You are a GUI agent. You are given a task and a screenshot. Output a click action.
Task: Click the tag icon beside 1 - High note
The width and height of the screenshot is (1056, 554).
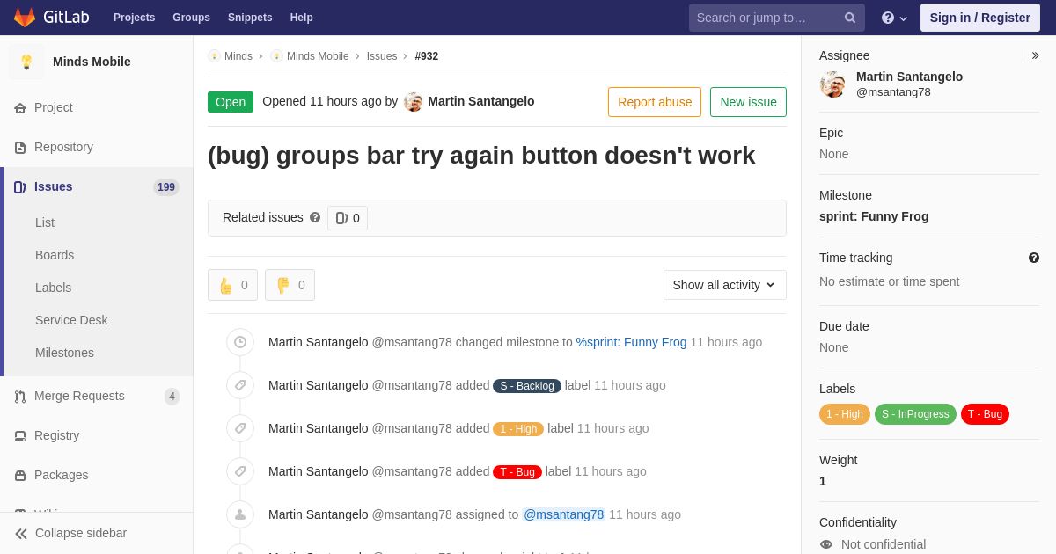240,428
